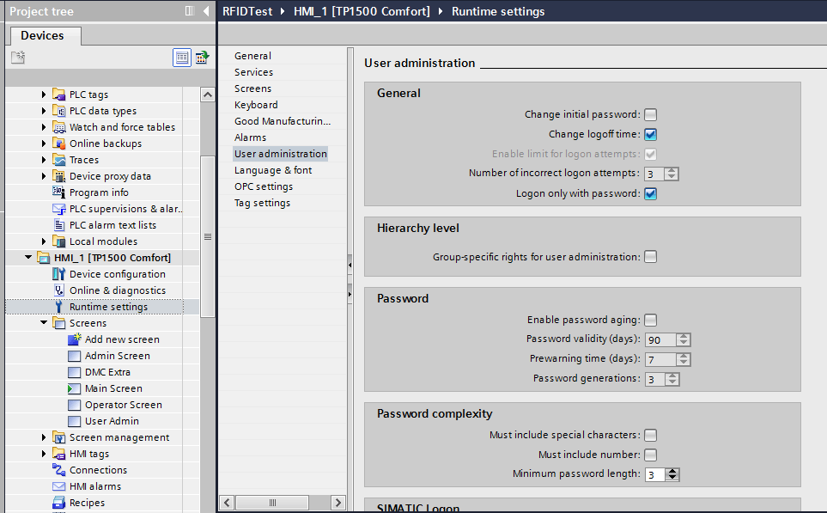This screenshot has width=827, height=513.
Task: Click Device configuration icon under HMI_1
Action: [x=59, y=274]
